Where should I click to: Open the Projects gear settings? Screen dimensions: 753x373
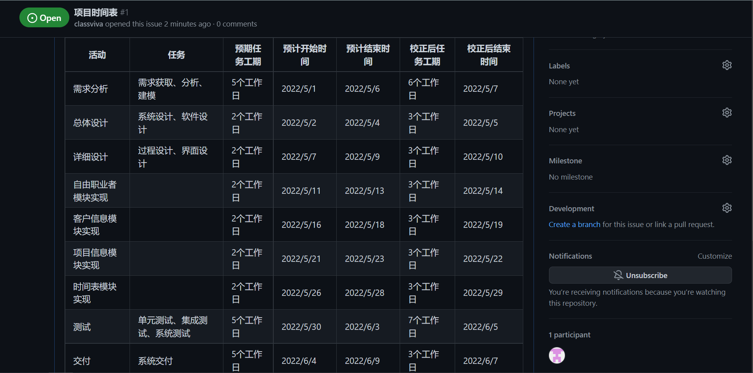(726, 113)
